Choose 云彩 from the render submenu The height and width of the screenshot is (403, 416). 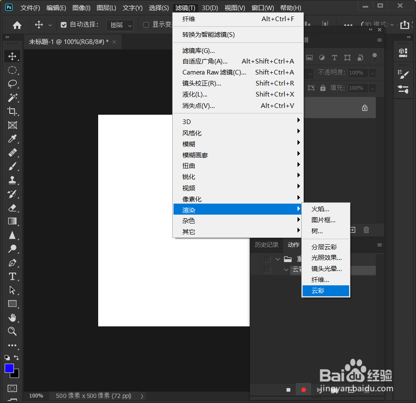click(325, 291)
